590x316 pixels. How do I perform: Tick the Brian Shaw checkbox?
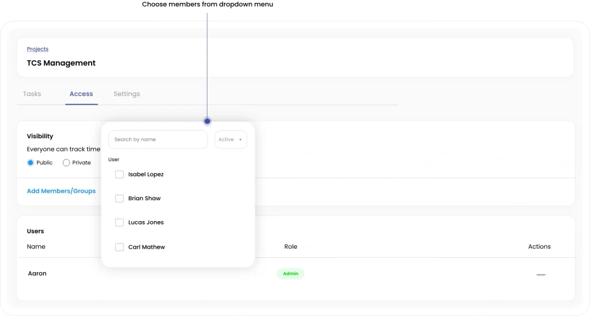click(119, 199)
